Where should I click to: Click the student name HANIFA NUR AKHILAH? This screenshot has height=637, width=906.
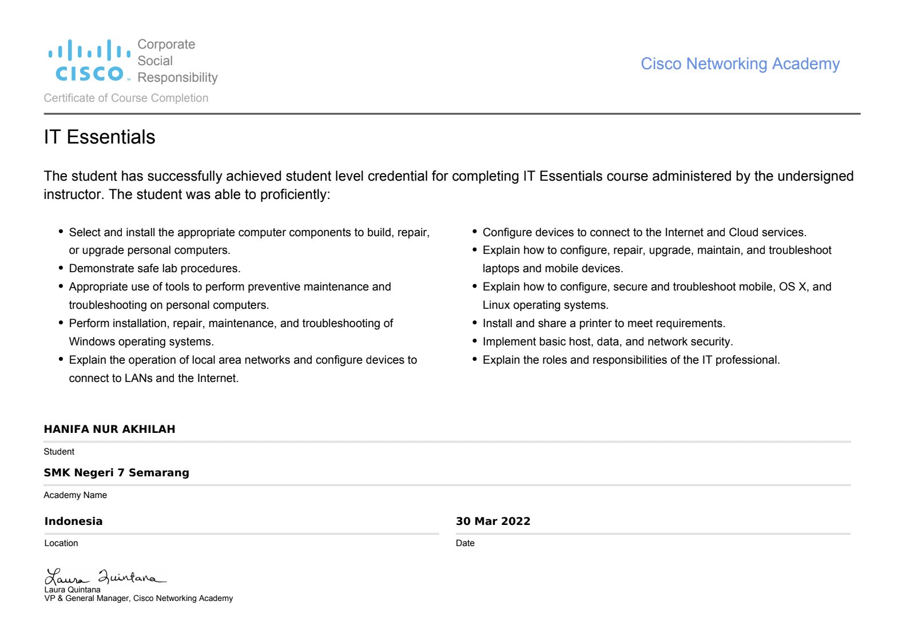pos(109,429)
